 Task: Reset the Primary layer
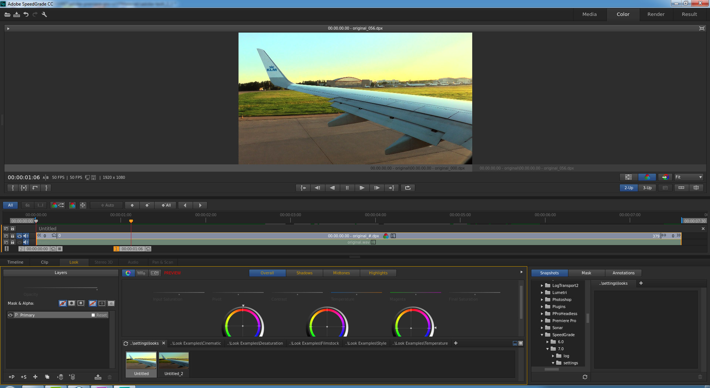101,315
